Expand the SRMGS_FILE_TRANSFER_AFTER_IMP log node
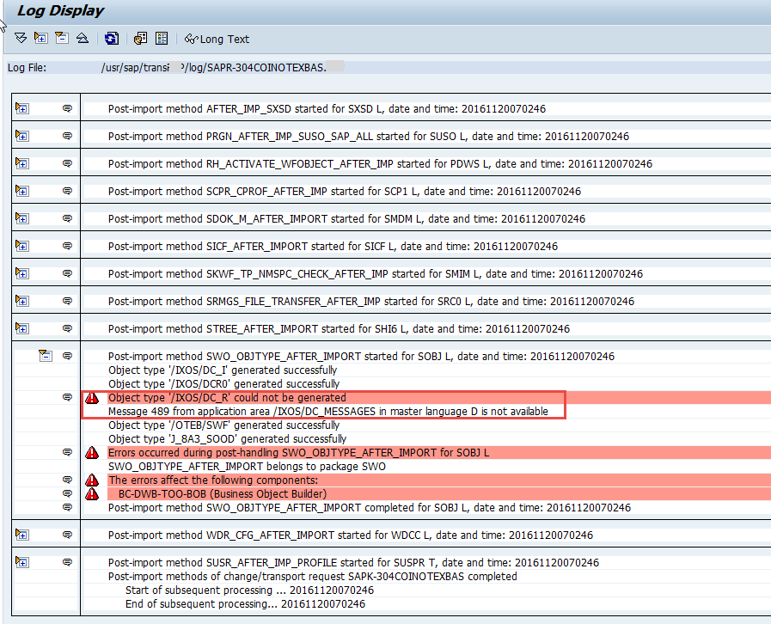 (x=22, y=301)
